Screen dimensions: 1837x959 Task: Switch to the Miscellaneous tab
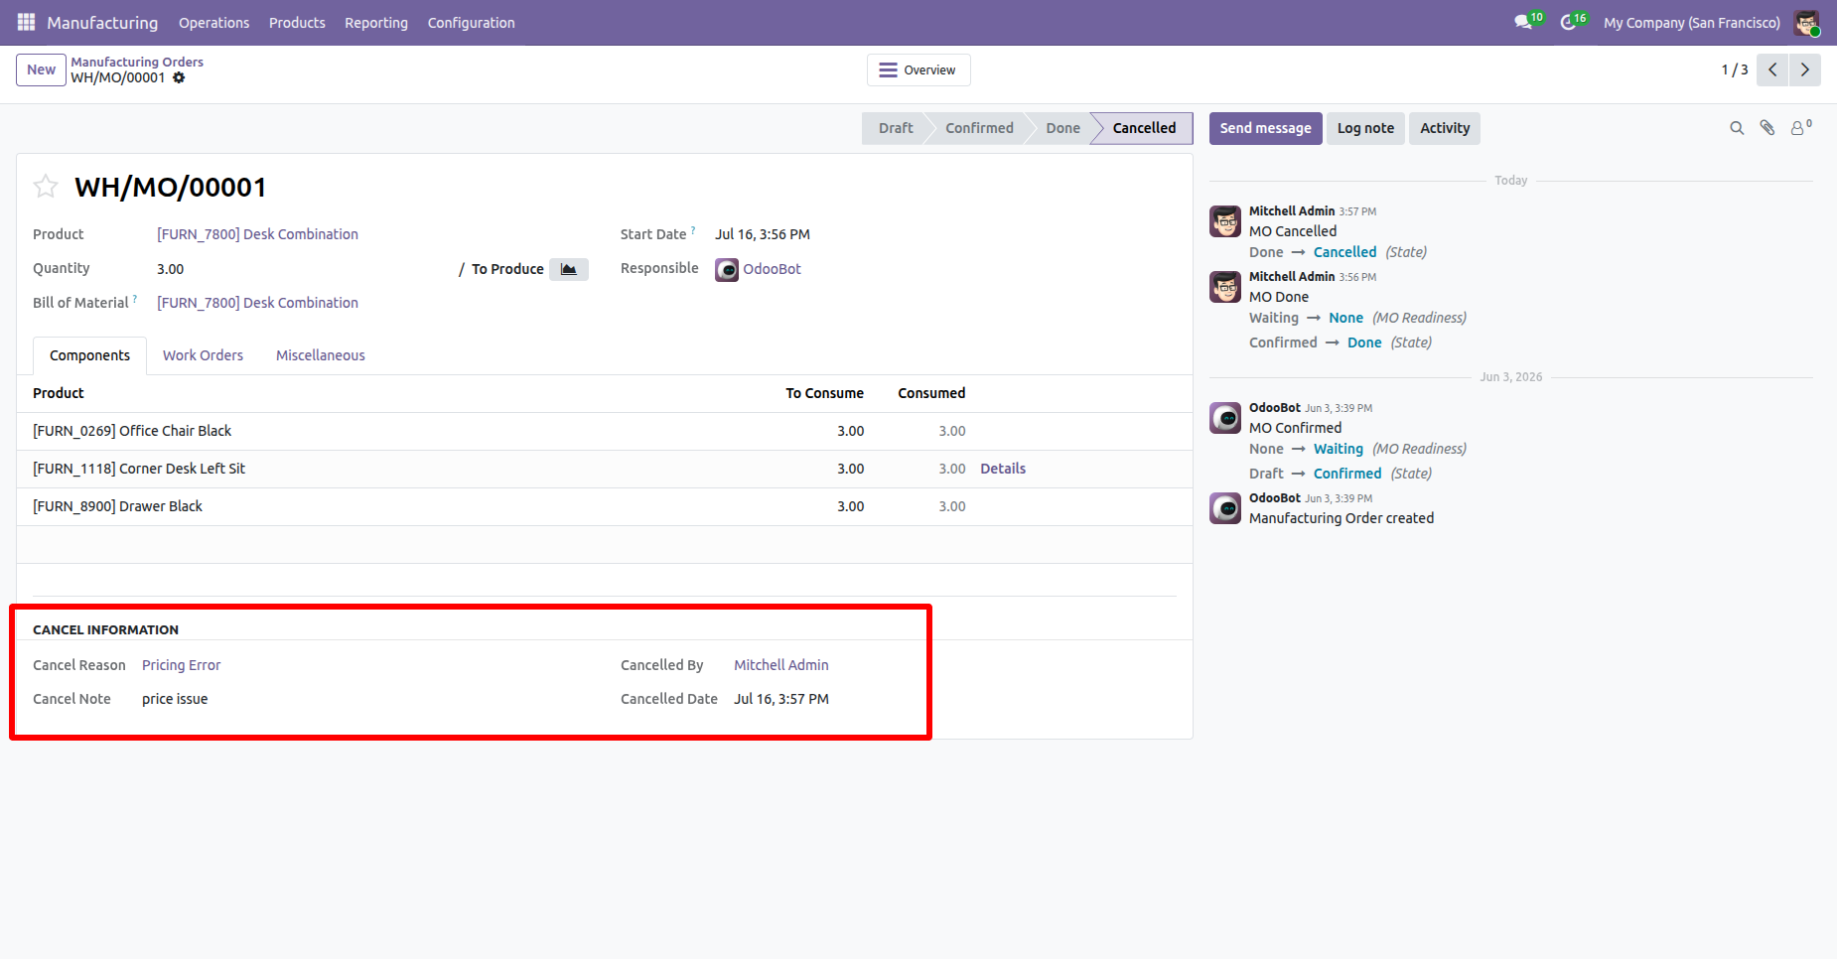[321, 355]
